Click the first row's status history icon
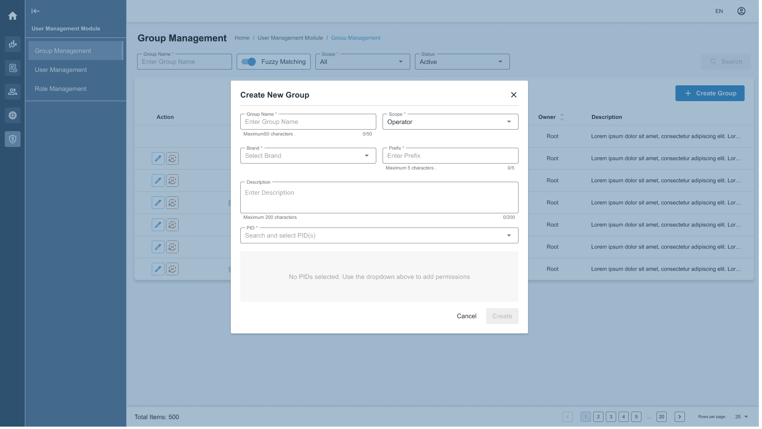The height and width of the screenshot is (429, 762). coord(173,159)
